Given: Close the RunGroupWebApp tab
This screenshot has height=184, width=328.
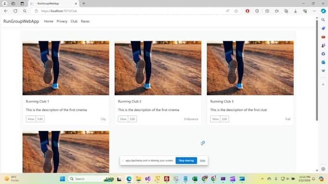Looking at the screenshot, I should pyautogui.click(x=76, y=3).
